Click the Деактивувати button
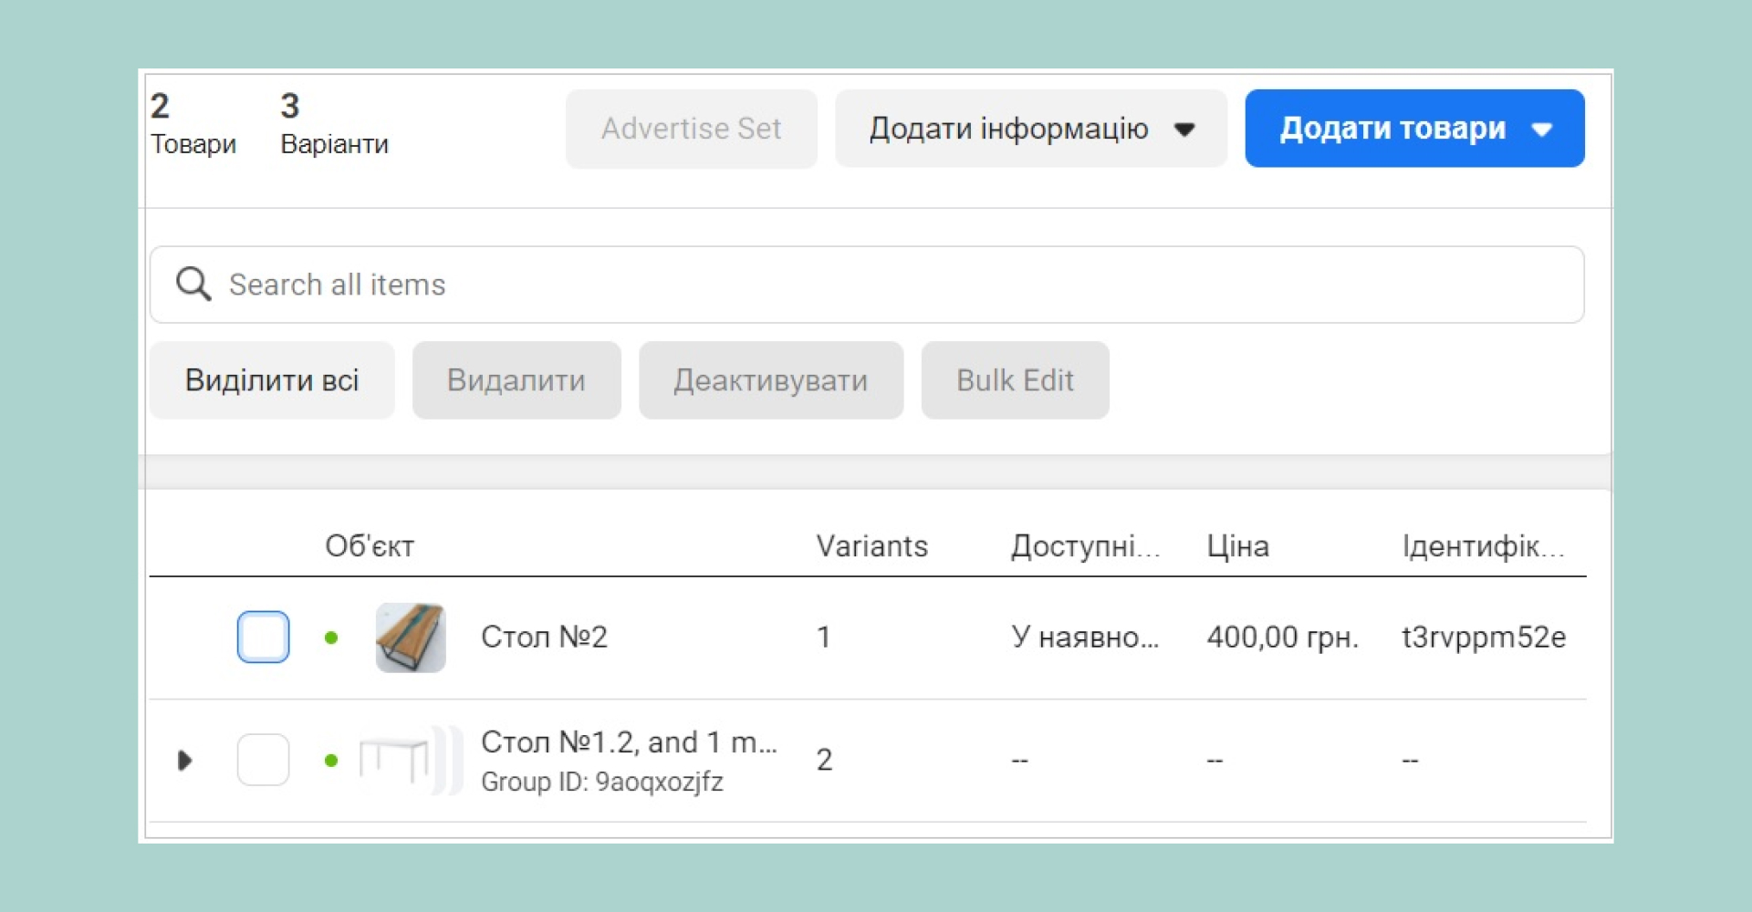The image size is (1752, 912). point(771,380)
